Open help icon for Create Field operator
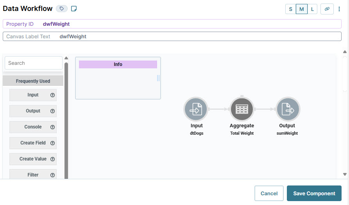This screenshot has height=205, width=349. [52, 143]
